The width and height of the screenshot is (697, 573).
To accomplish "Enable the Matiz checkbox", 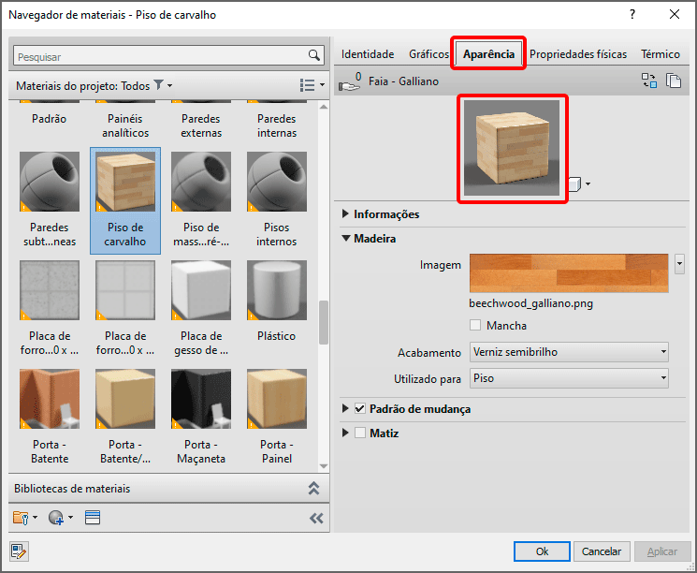I will (x=360, y=433).
